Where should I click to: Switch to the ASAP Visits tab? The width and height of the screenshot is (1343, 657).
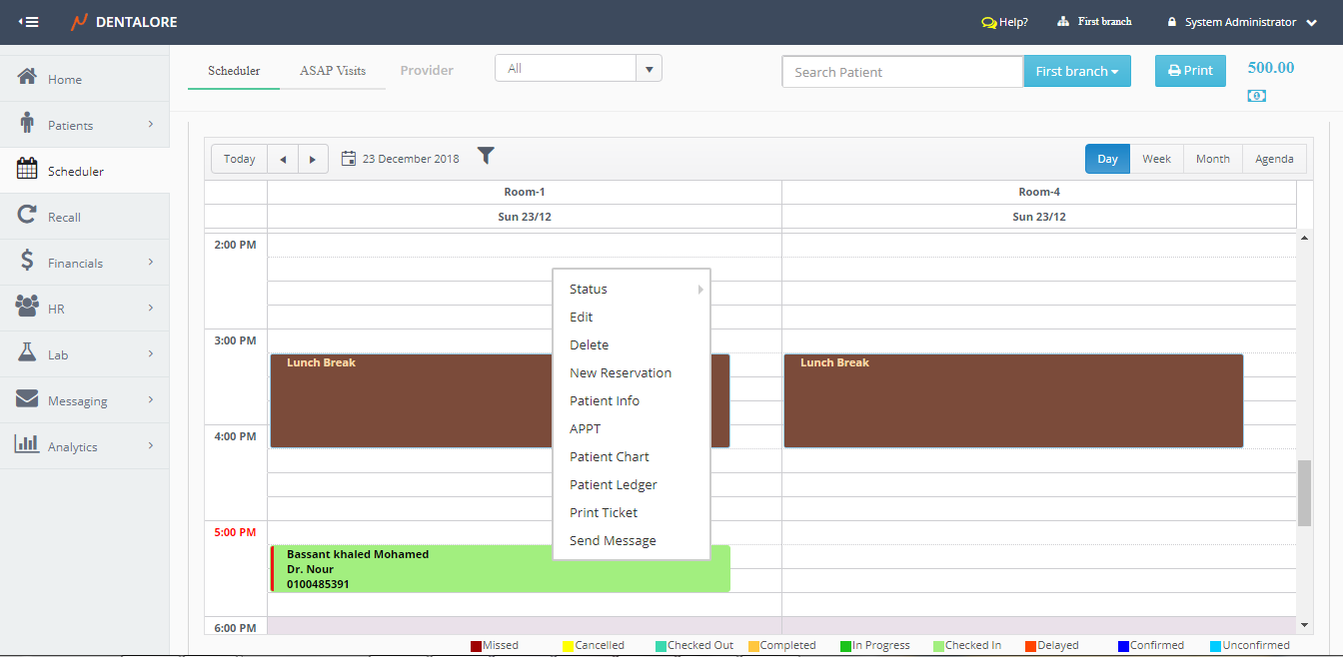333,71
